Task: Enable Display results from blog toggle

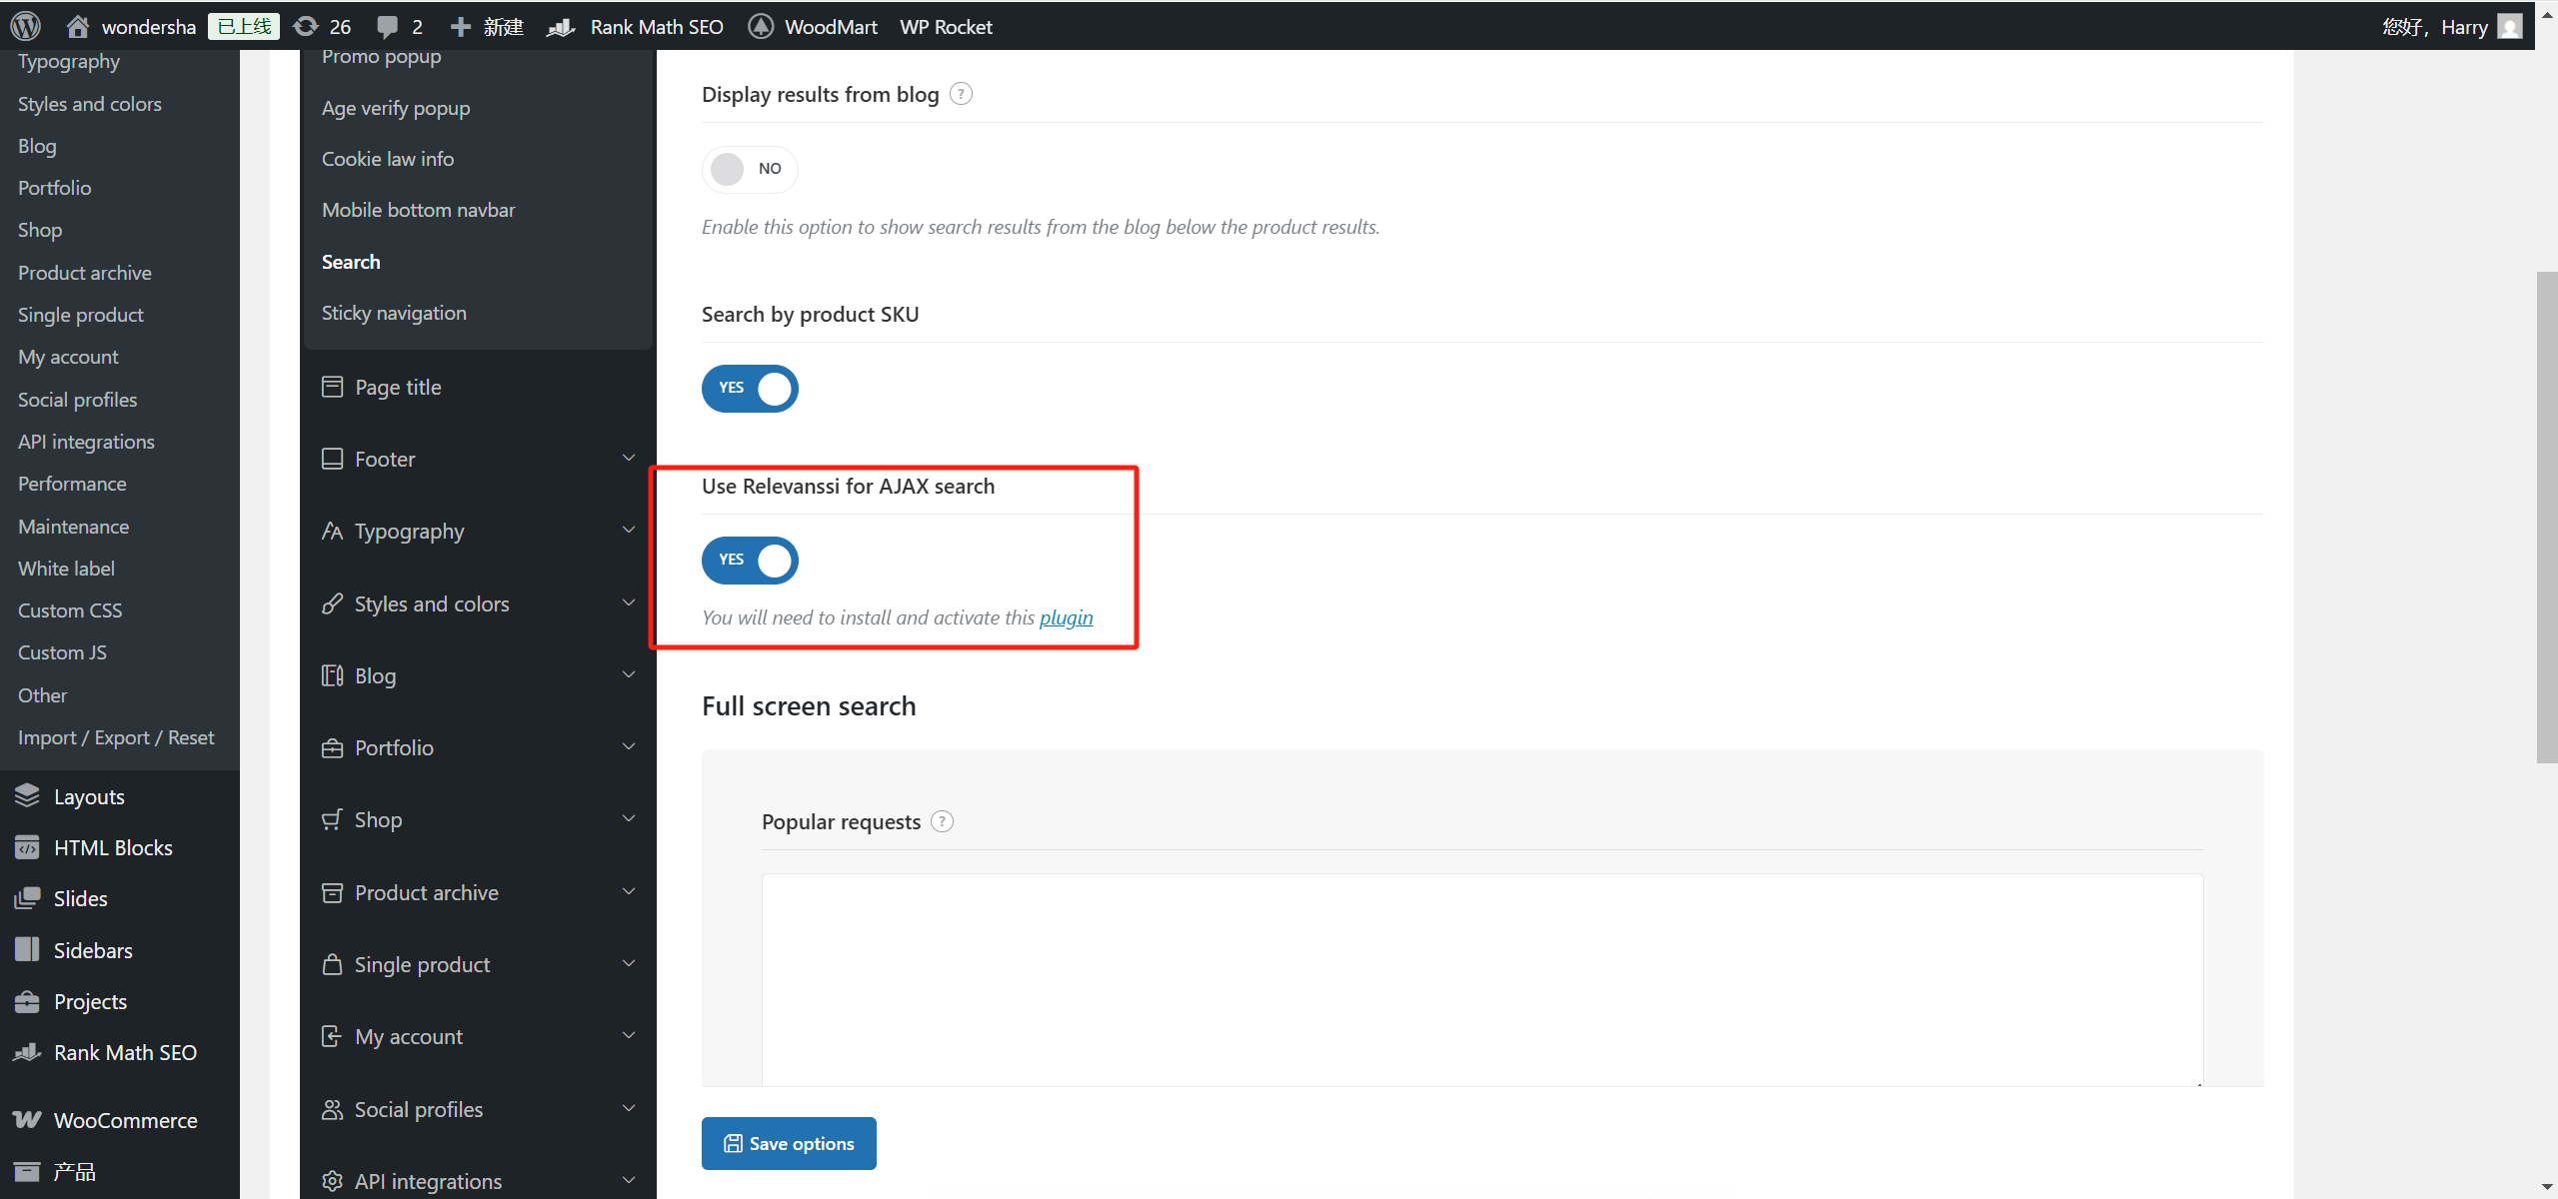Action: click(x=749, y=169)
